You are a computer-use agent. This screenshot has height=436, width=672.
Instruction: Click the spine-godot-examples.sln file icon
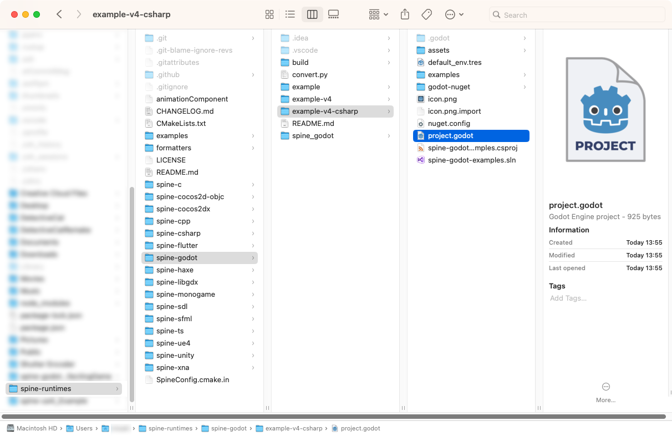421,160
